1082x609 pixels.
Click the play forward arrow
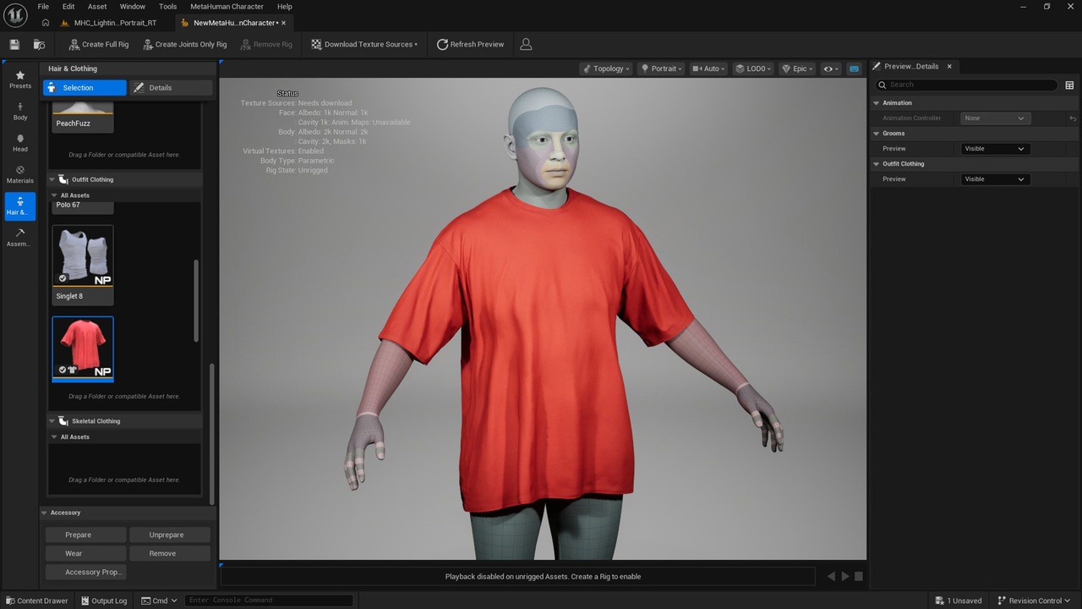[x=845, y=576]
